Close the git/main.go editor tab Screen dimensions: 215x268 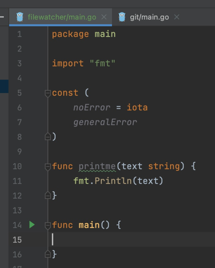click(177, 17)
